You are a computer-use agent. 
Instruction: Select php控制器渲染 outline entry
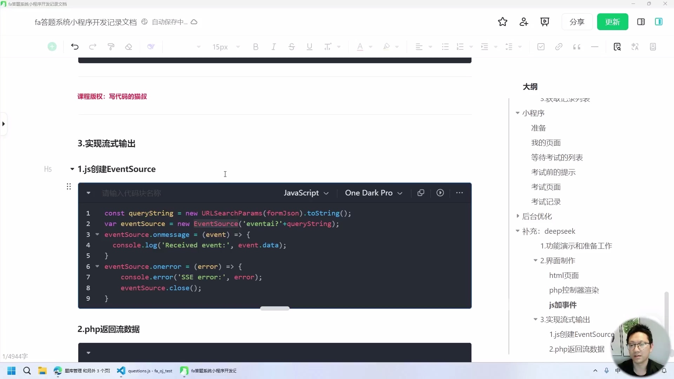click(574, 290)
